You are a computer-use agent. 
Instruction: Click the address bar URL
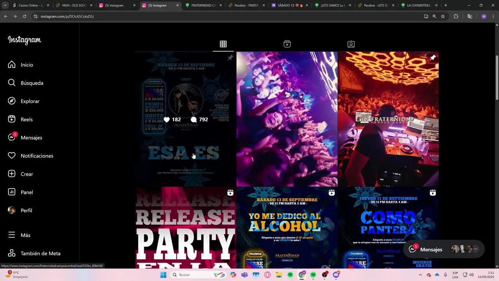coord(67,16)
